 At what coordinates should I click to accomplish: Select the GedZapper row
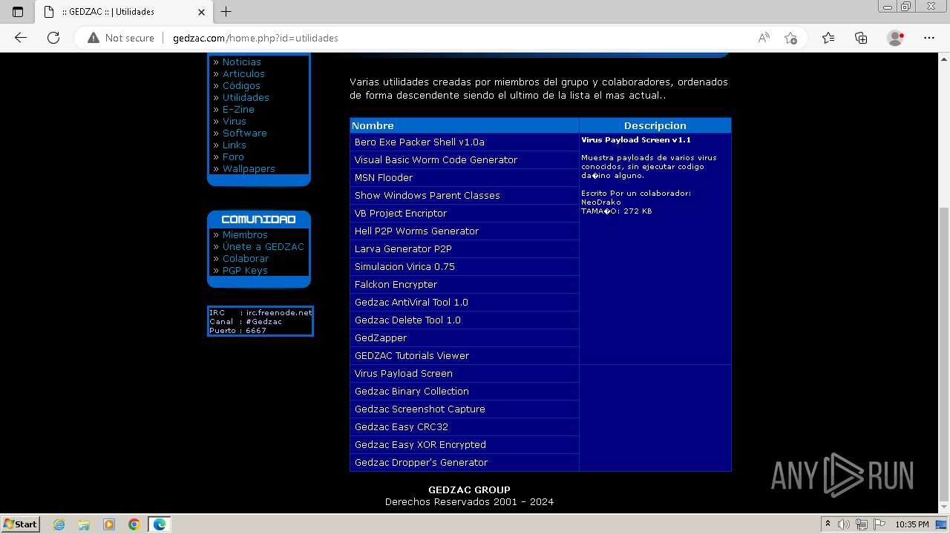coord(464,337)
